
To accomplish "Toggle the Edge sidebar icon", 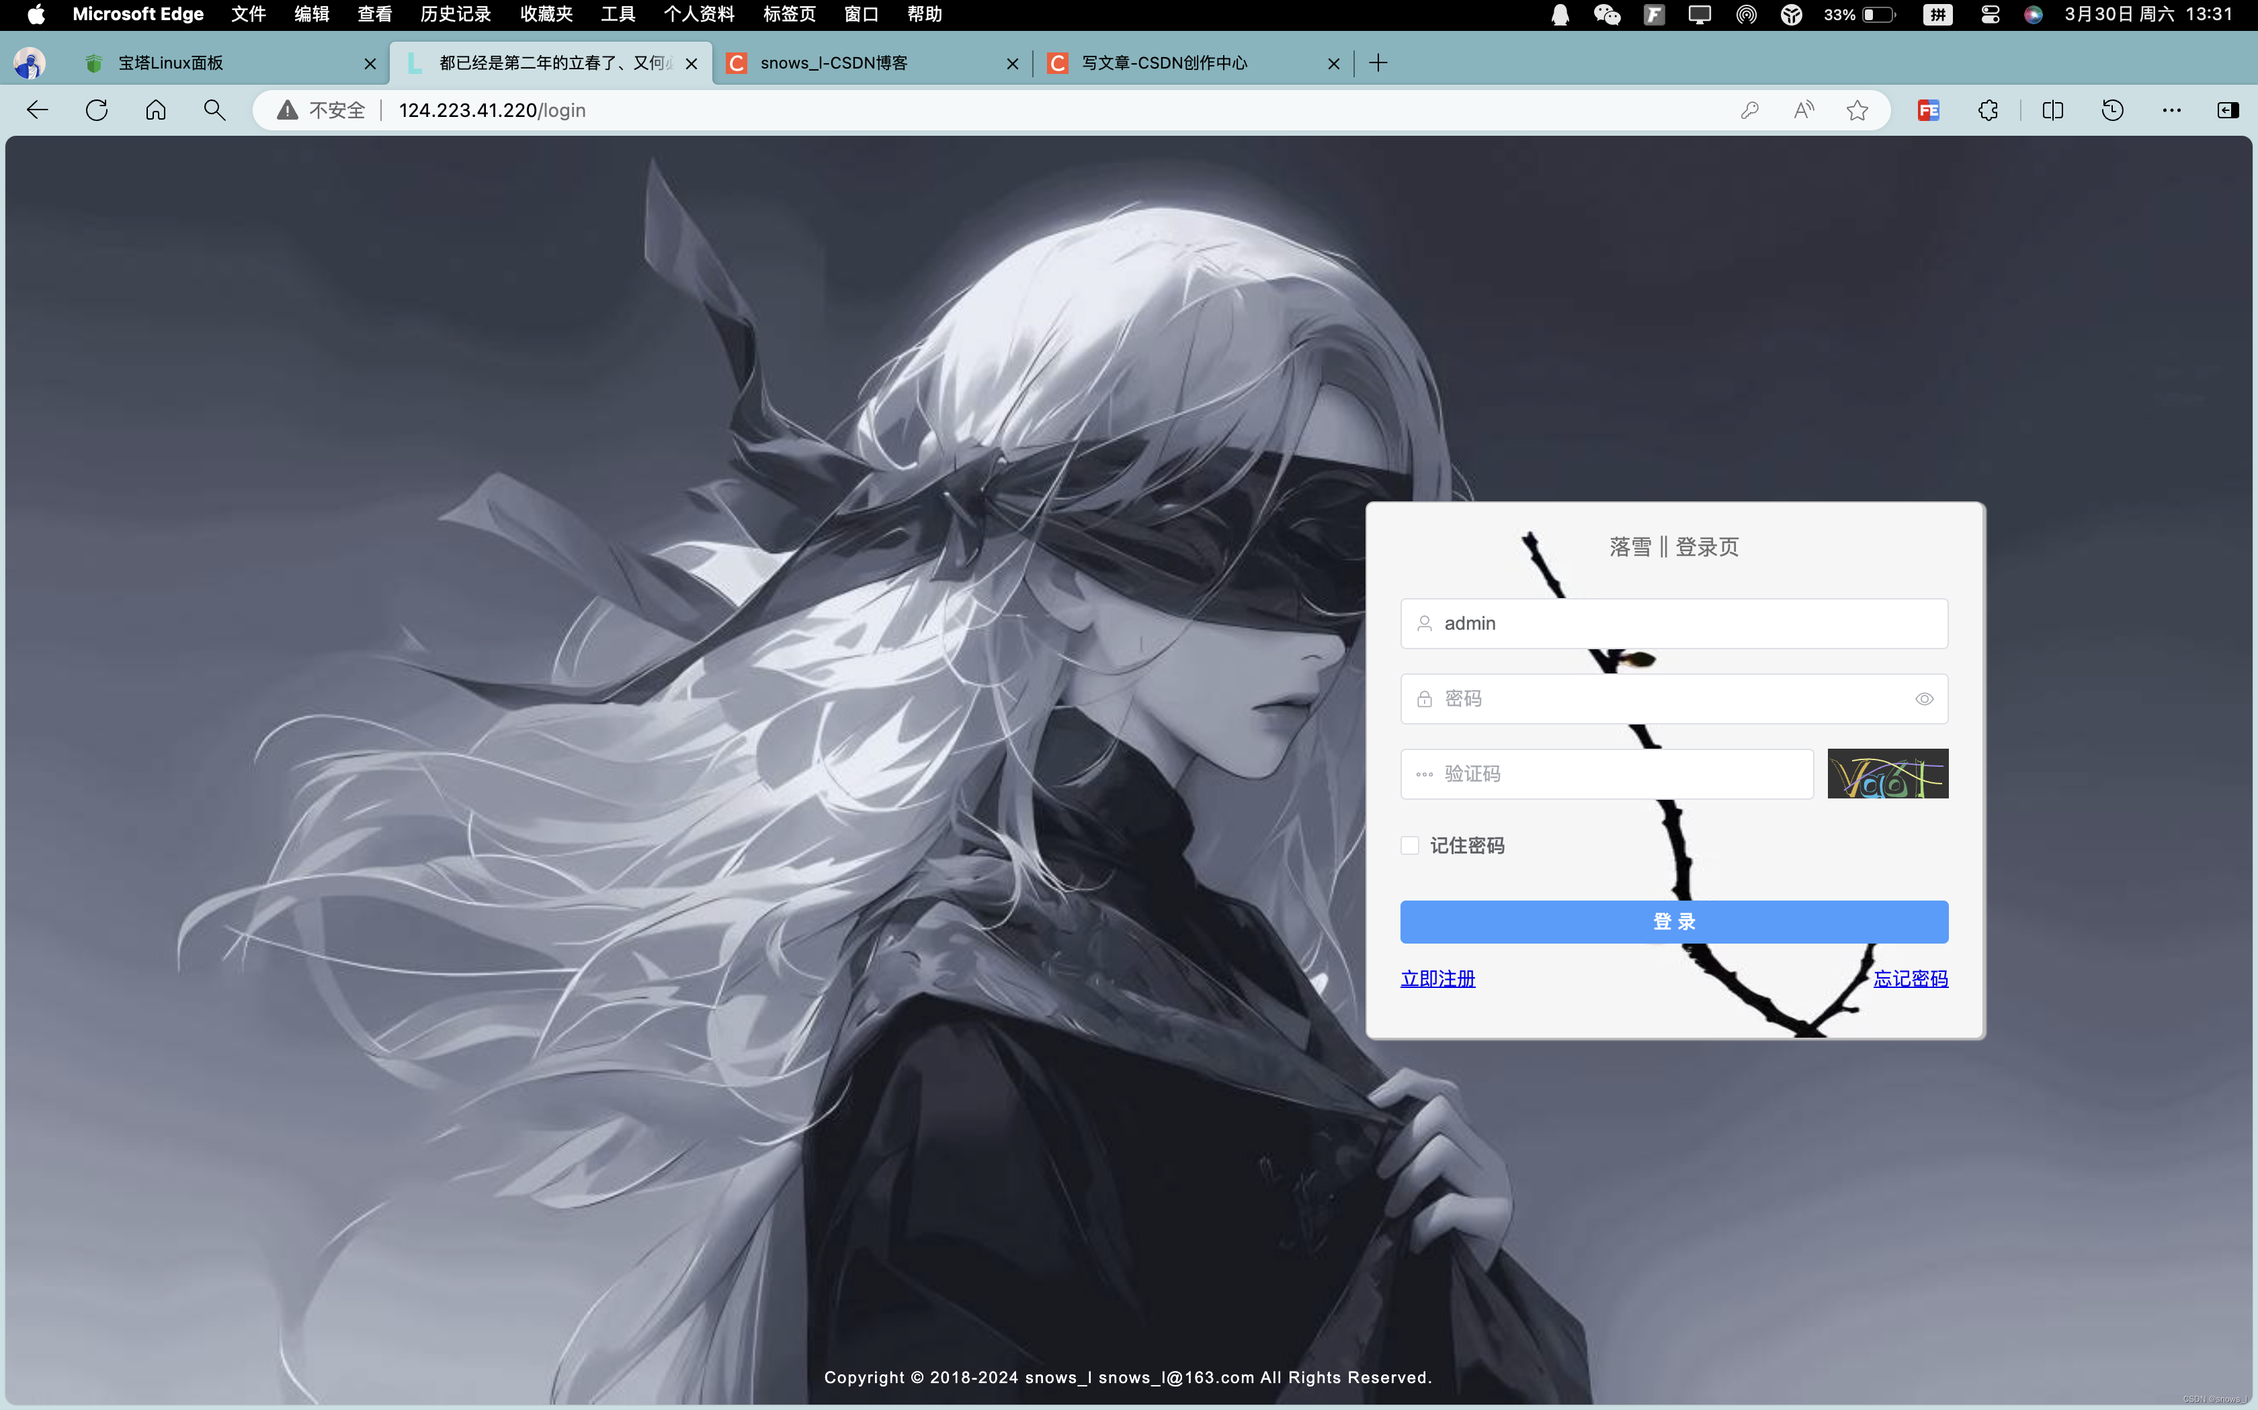I will [2228, 110].
